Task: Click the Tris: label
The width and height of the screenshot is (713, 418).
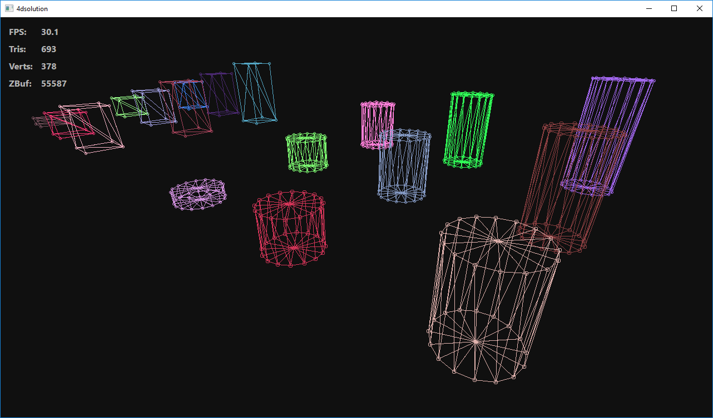Action: (x=17, y=49)
